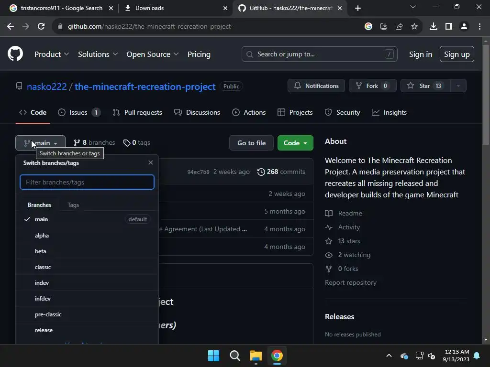Click the Fork button

tap(372, 86)
